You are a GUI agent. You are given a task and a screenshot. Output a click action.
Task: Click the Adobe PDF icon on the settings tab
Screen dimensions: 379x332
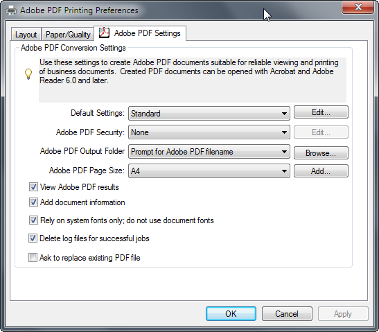click(104, 33)
